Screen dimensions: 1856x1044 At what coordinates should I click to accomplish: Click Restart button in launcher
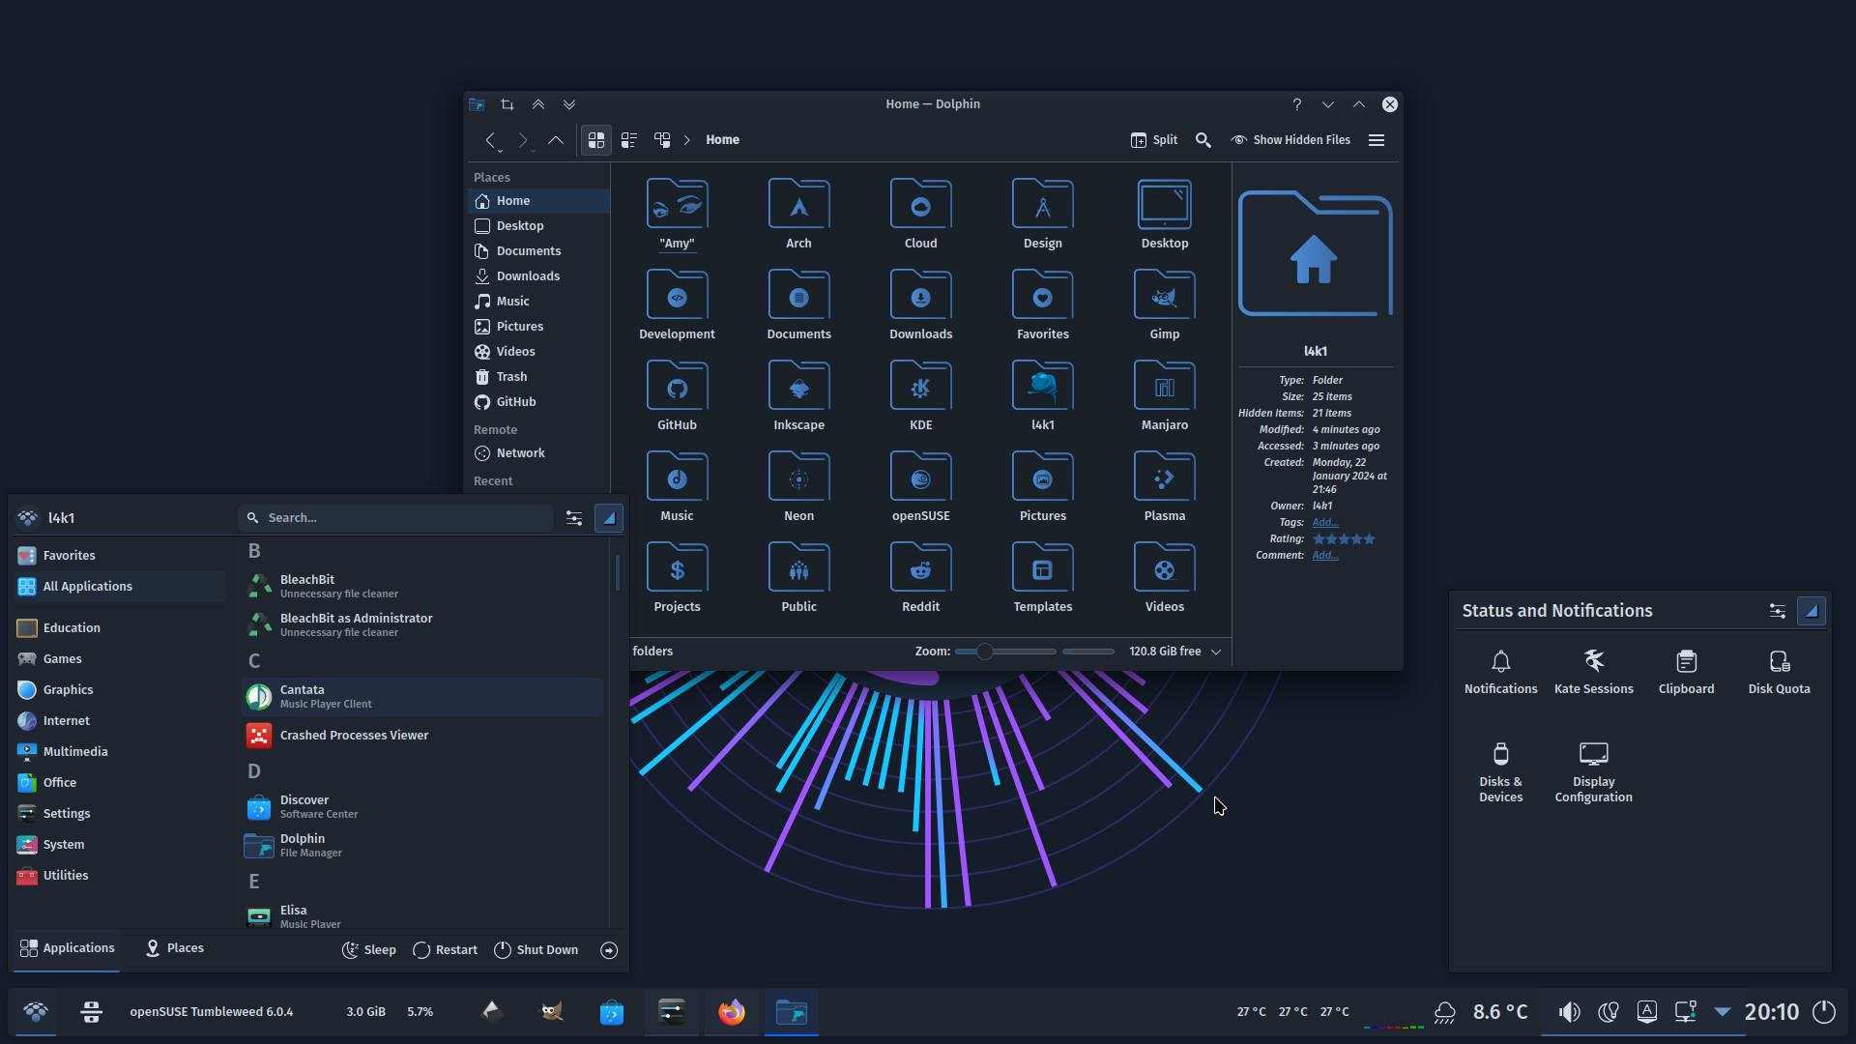click(x=445, y=950)
